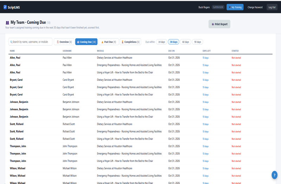Click Oct 31, 2026 in Richard Scott's Dietary row
The height and width of the screenshot is (184, 281).
click(174, 124)
